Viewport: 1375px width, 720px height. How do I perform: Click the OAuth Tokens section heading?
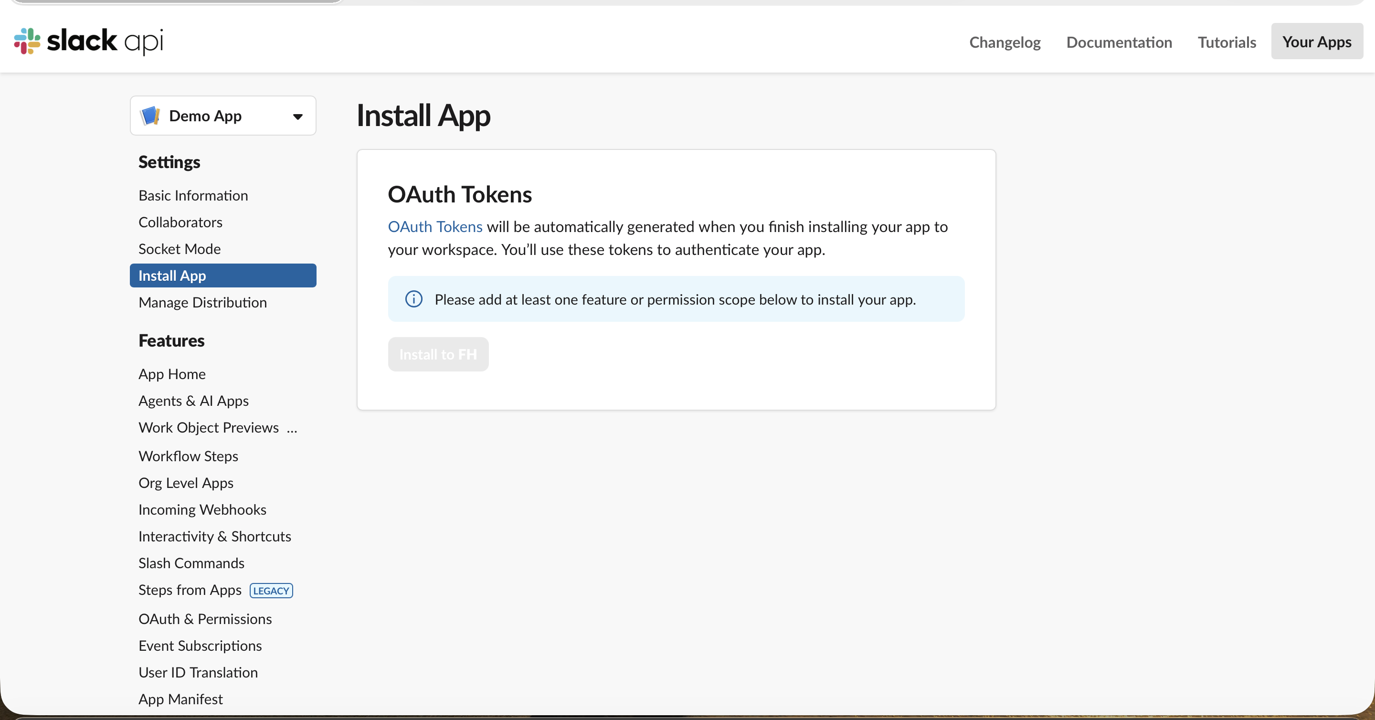click(460, 194)
